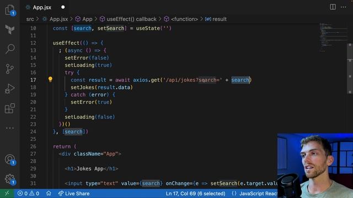Click 'useState' on line 10

(x=148, y=28)
